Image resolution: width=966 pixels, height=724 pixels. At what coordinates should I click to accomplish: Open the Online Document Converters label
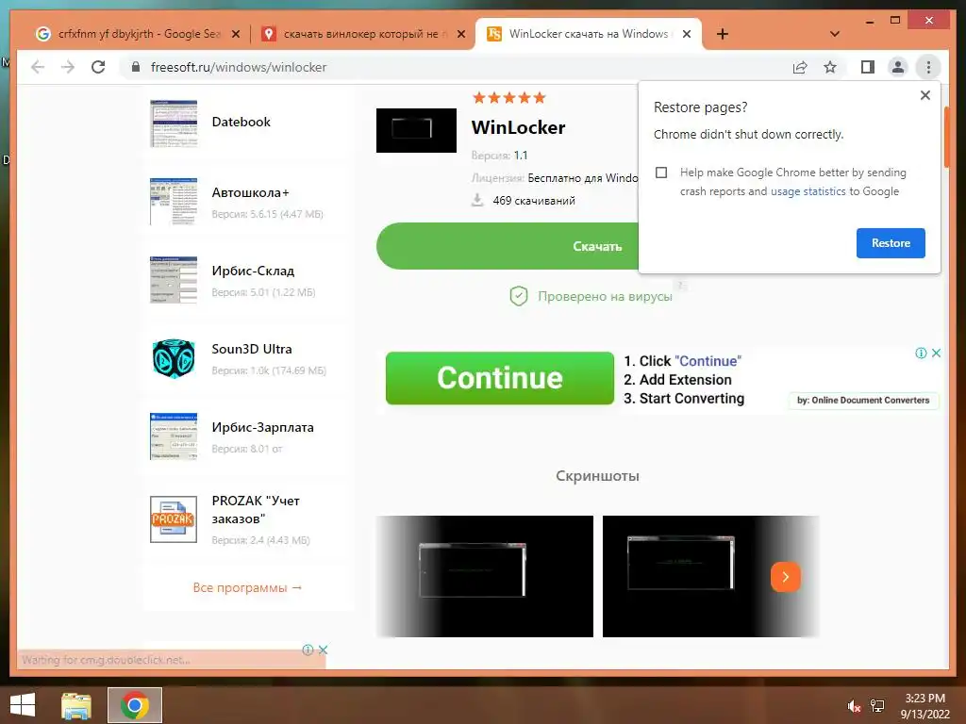(863, 400)
